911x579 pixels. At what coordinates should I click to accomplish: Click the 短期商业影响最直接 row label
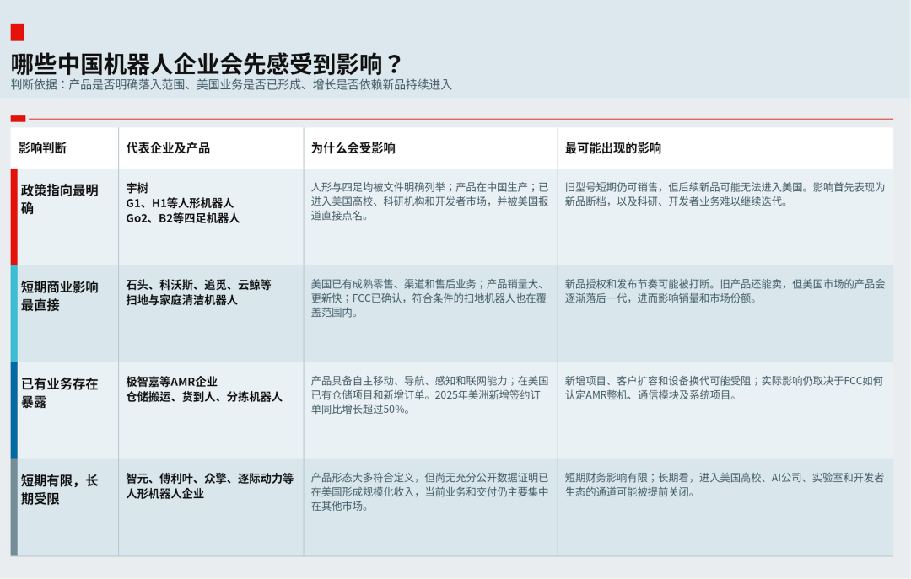(60, 296)
